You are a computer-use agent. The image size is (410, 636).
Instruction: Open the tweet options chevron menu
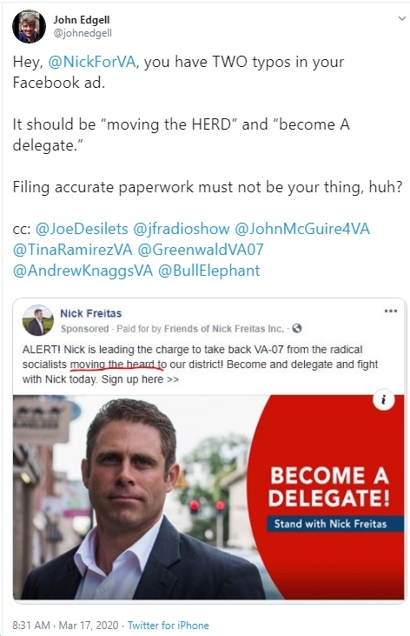tap(401, 18)
